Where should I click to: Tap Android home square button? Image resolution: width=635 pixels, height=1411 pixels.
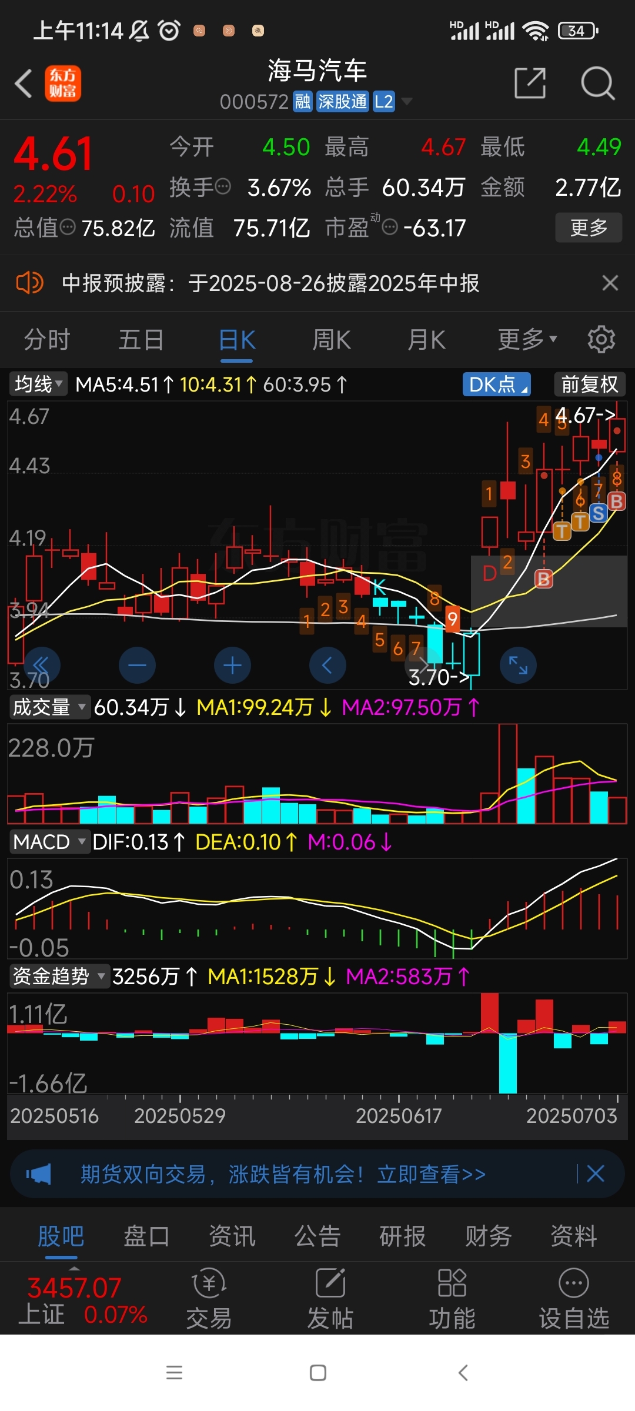click(x=318, y=1373)
